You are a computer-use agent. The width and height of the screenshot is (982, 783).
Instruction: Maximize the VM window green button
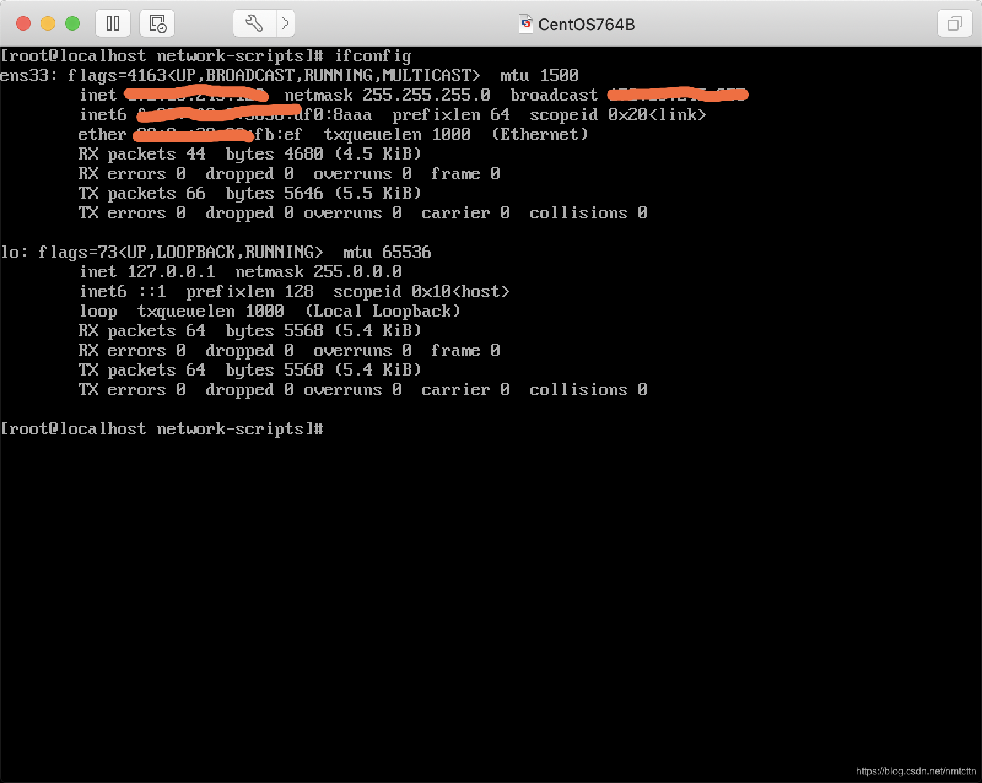pyautogui.click(x=72, y=23)
